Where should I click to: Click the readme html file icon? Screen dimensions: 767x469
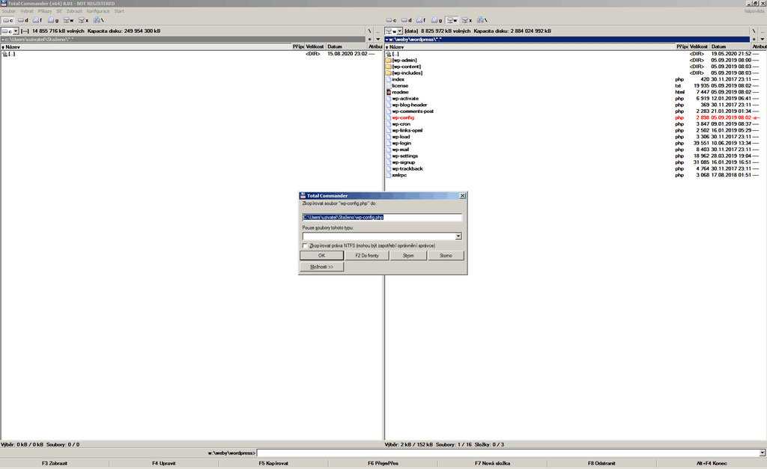(x=389, y=92)
